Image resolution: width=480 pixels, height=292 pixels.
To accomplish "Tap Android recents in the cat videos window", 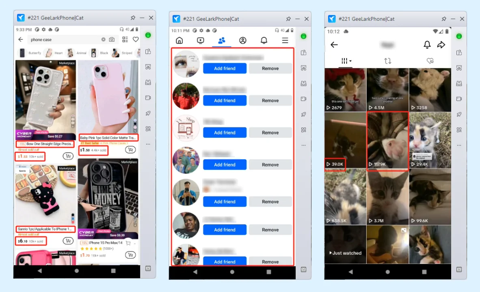I will coord(424,272).
